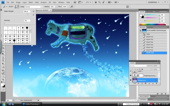The height and width of the screenshot is (106, 170).
Task: Switch to the Masks tab
Action: point(153,96)
